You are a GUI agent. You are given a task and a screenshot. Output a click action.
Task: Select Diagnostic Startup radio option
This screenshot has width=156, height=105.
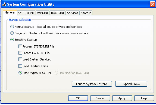(12, 33)
